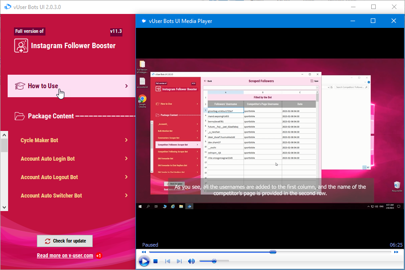Image resolution: width=405 pixels, height=270 pixels.
Task: Mute audio with the speaker icon
Action: [191, 261]
